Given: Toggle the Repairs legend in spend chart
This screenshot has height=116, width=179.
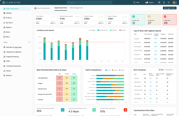Looking at the screenshot, I should pos(123,30).
